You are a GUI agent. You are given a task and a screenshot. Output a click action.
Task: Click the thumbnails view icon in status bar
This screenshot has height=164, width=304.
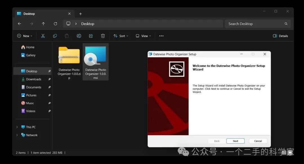coord(290,153)
